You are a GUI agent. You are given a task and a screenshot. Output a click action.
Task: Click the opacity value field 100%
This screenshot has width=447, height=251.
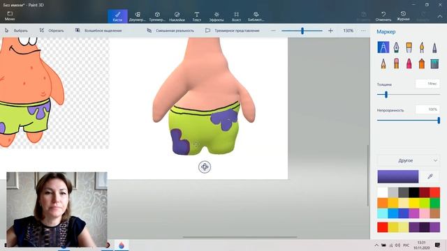tap(427, 109)
